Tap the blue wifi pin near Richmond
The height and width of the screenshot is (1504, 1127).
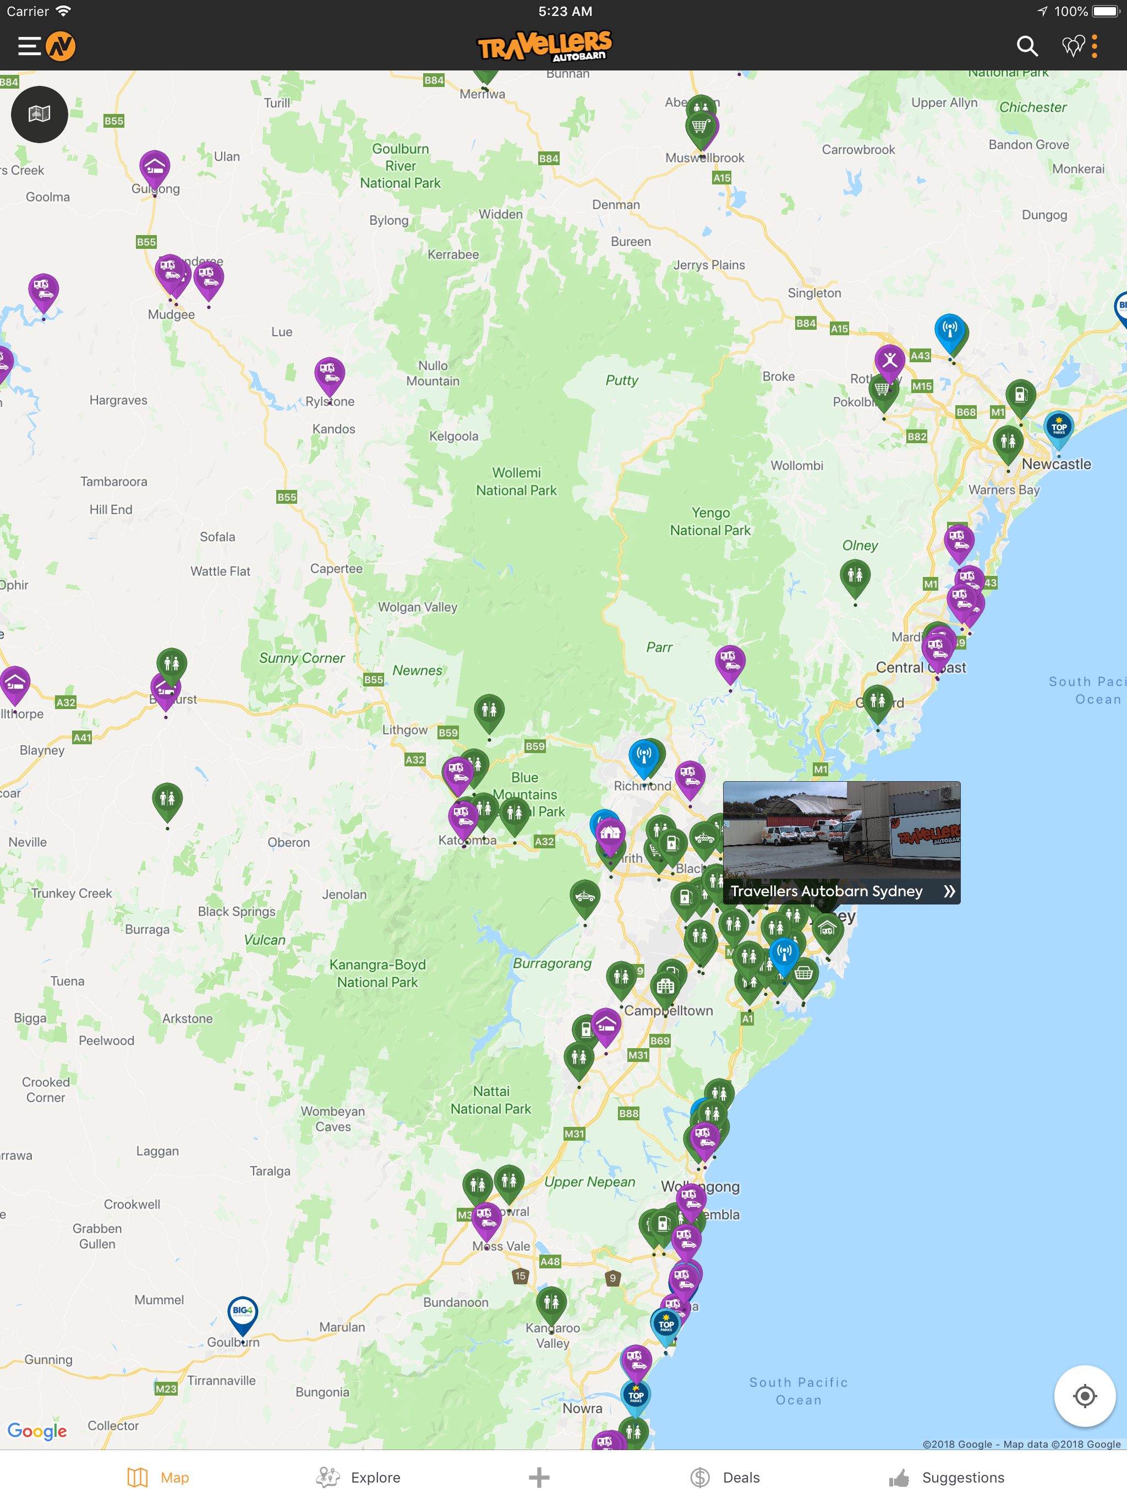[x=644, y=758]
